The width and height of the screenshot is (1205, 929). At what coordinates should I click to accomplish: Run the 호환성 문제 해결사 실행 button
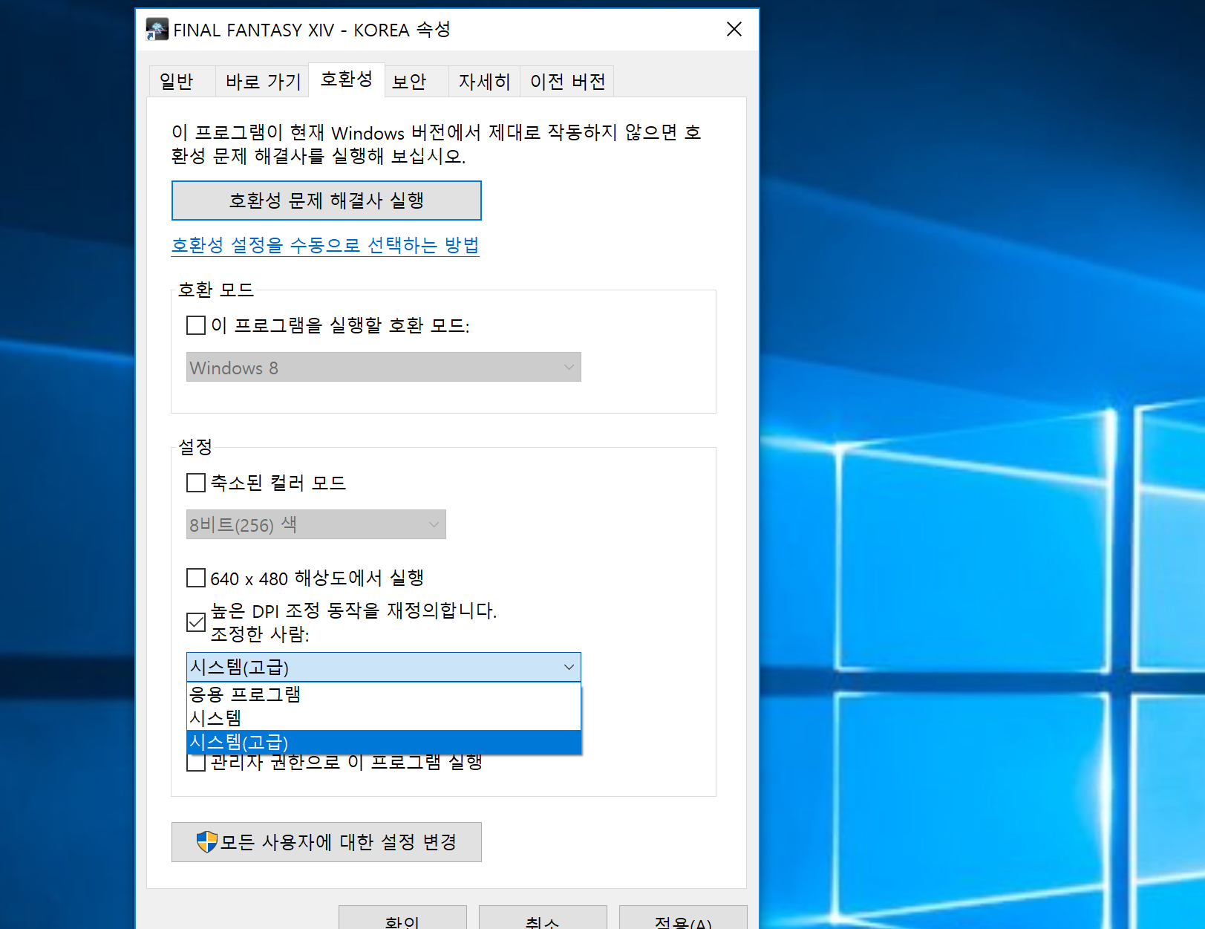[327, 201]
